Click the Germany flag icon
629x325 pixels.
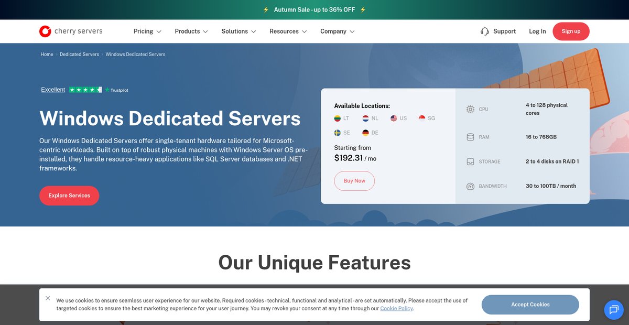(x=366, y=133)
